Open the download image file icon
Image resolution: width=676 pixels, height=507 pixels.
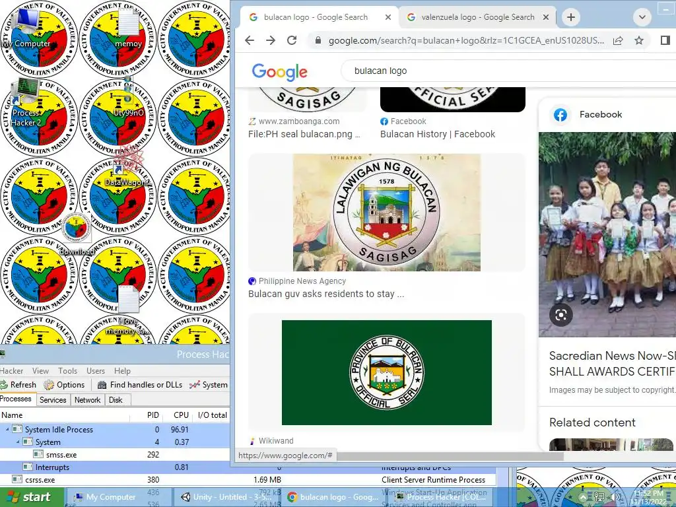click(77, 233)
